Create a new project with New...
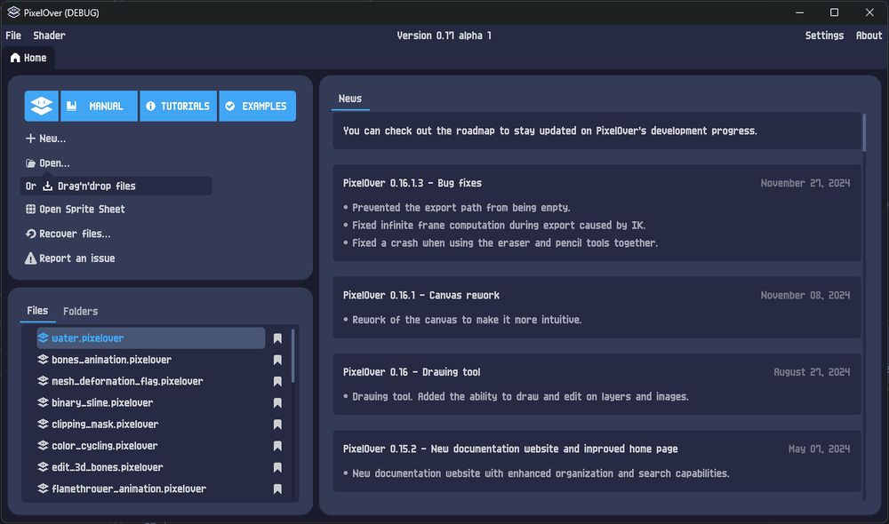 click(46, 139)
